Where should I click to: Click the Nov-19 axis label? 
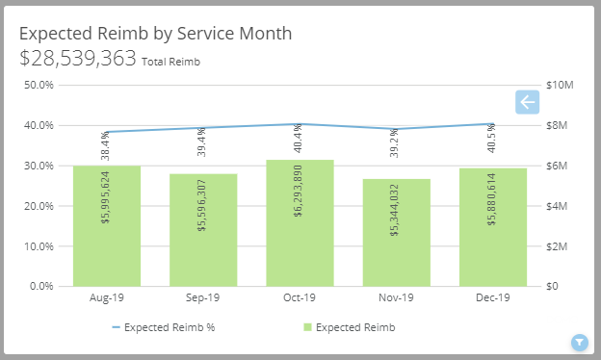pos(396,297)
